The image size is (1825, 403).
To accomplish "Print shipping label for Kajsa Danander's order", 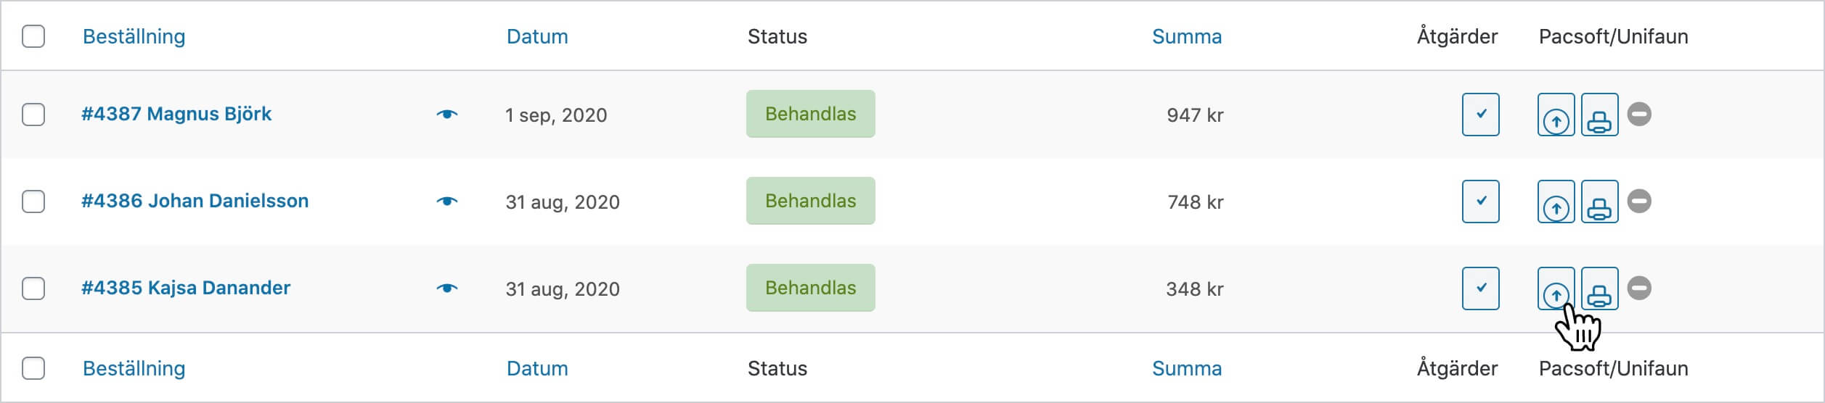I will (1599, 289).
